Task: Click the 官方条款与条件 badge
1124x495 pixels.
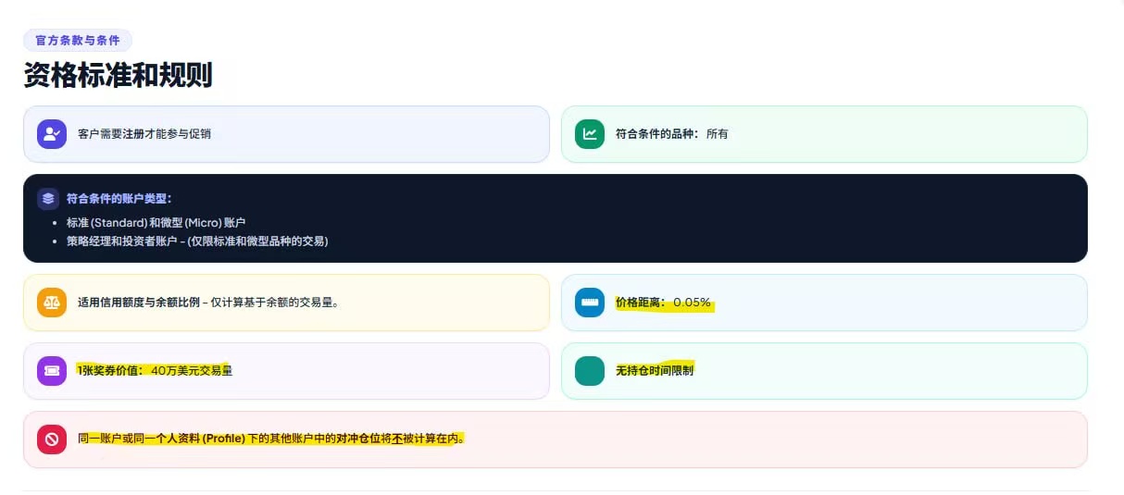Action: pyautogui.click(x=78, y=41)
